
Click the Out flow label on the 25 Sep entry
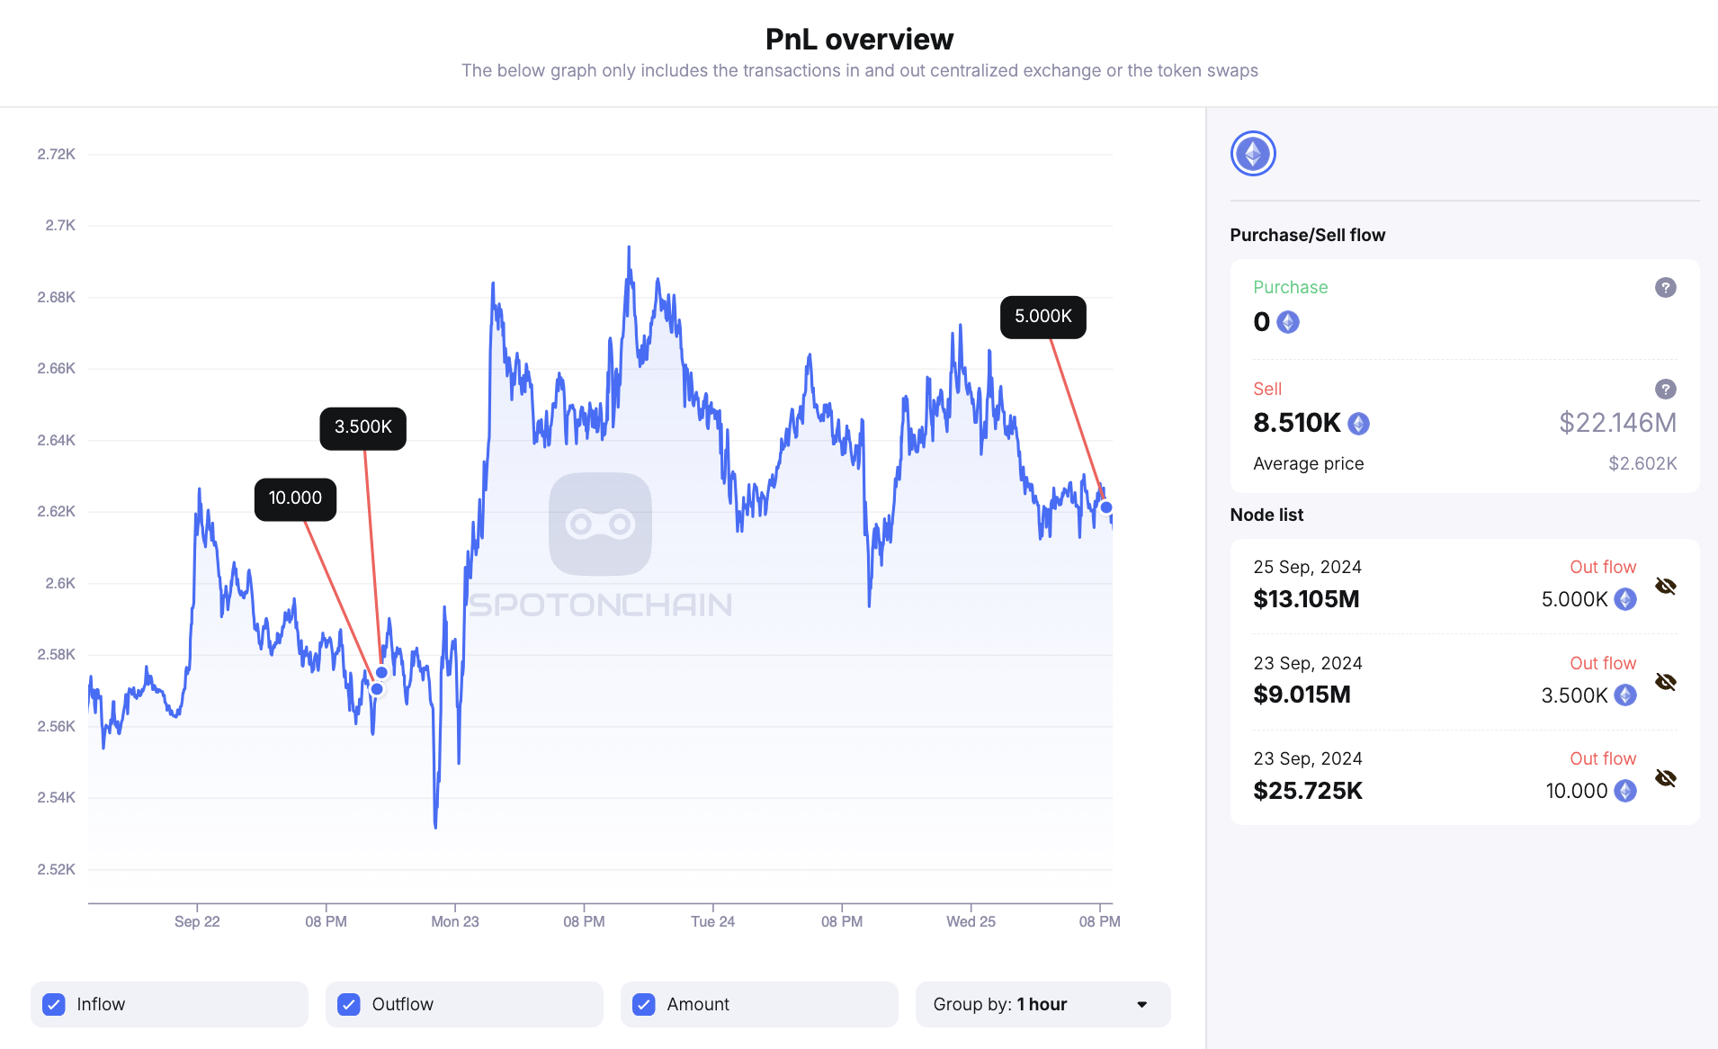click(1602, 566)
